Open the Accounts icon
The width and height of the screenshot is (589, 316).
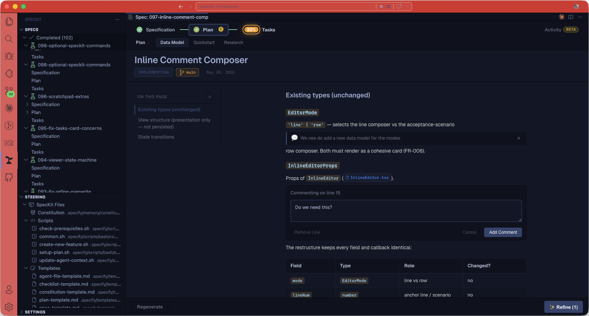pos(9,290)
